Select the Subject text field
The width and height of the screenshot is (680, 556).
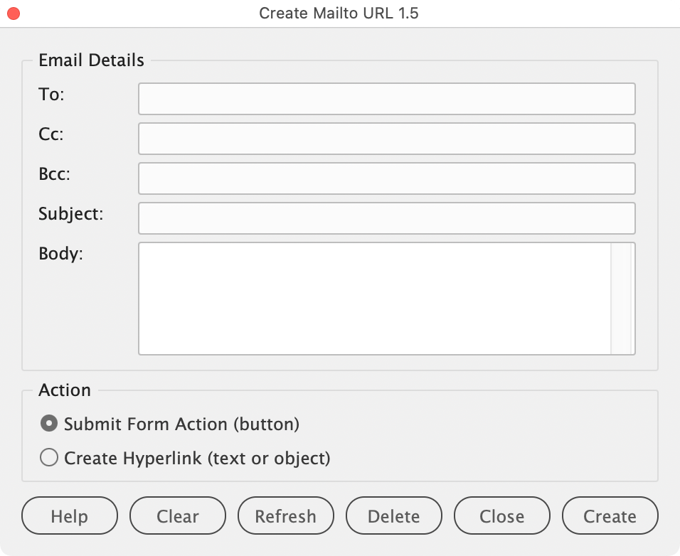click(386, 218)
